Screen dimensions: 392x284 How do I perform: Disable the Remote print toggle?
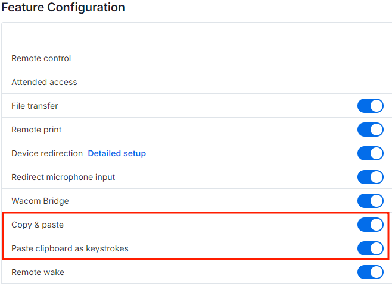(370, 130)
